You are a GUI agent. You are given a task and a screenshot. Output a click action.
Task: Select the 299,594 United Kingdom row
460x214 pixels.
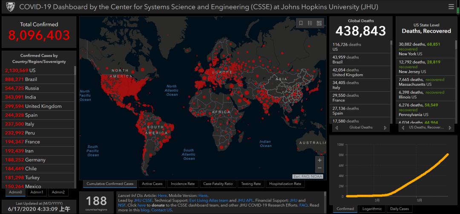[39, 106]
